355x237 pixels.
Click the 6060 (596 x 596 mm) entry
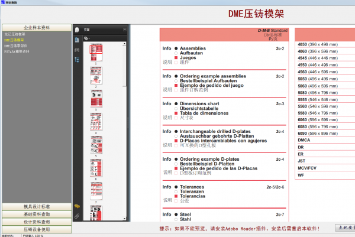click(x=318, y=119)
